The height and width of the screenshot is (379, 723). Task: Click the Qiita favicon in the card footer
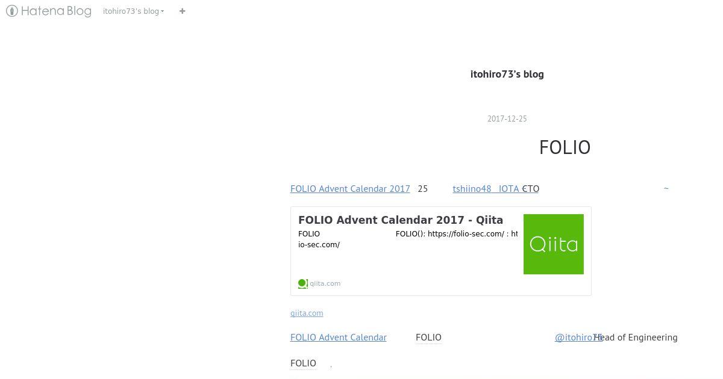click(302, 283)
